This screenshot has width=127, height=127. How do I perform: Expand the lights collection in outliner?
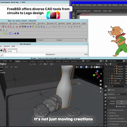pos(110,81)
